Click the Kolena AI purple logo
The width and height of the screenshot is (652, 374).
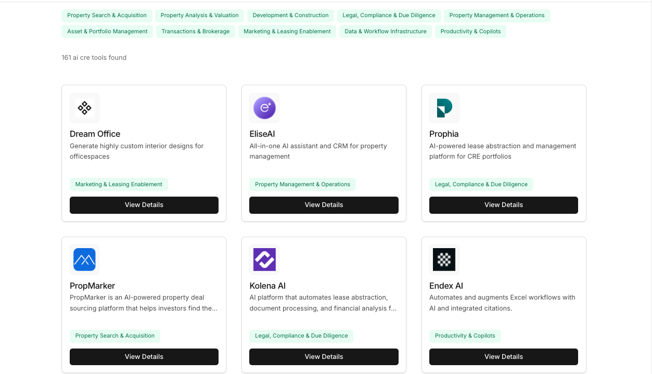coord(264,260)
